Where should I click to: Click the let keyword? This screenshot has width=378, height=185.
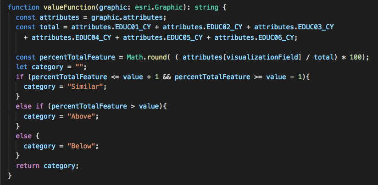(22, 67)
